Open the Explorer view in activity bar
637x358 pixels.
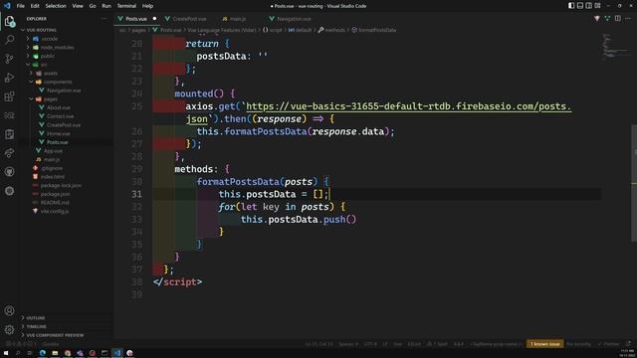point(9,21)
